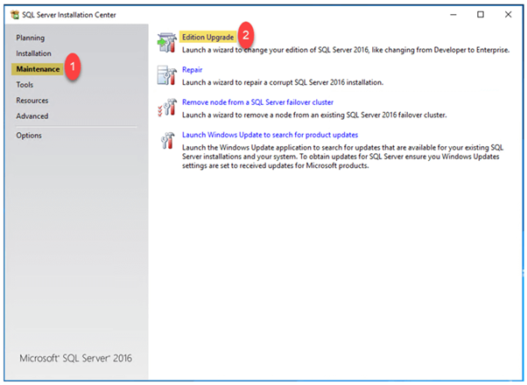Click the Windows Update tools icon

coord(167,140)
